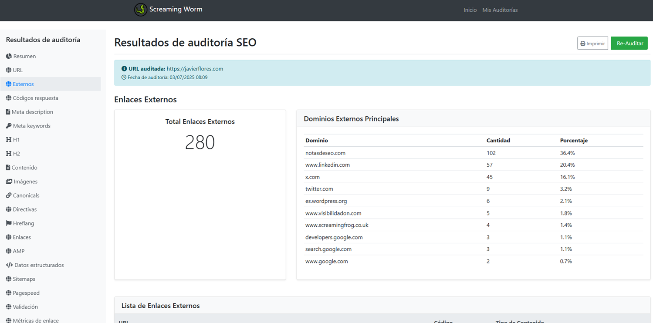Click the globe icon beside URL
This screenshot has height=323, width=653.
click(9, 70)
